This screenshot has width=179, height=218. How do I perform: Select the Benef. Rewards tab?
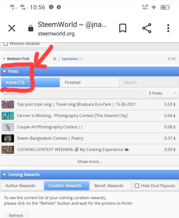pos(110,186)
